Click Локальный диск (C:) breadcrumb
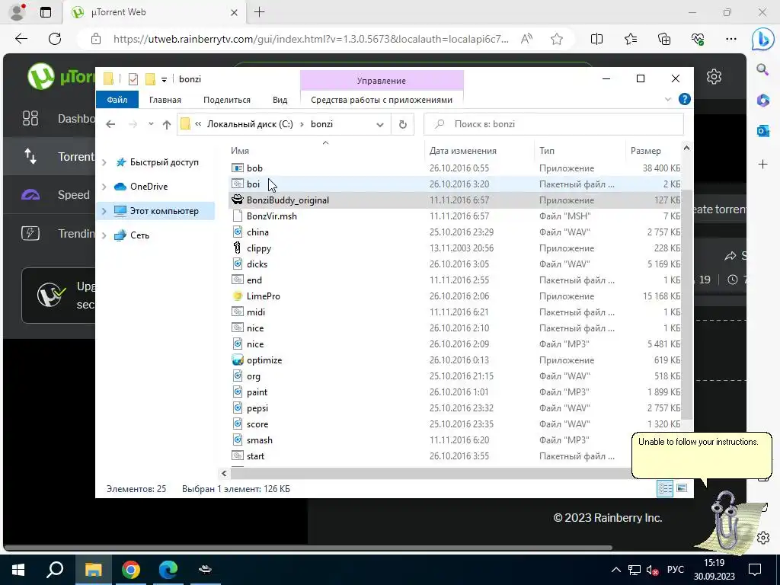The image size is (780, 585). [x=250, y=124]
